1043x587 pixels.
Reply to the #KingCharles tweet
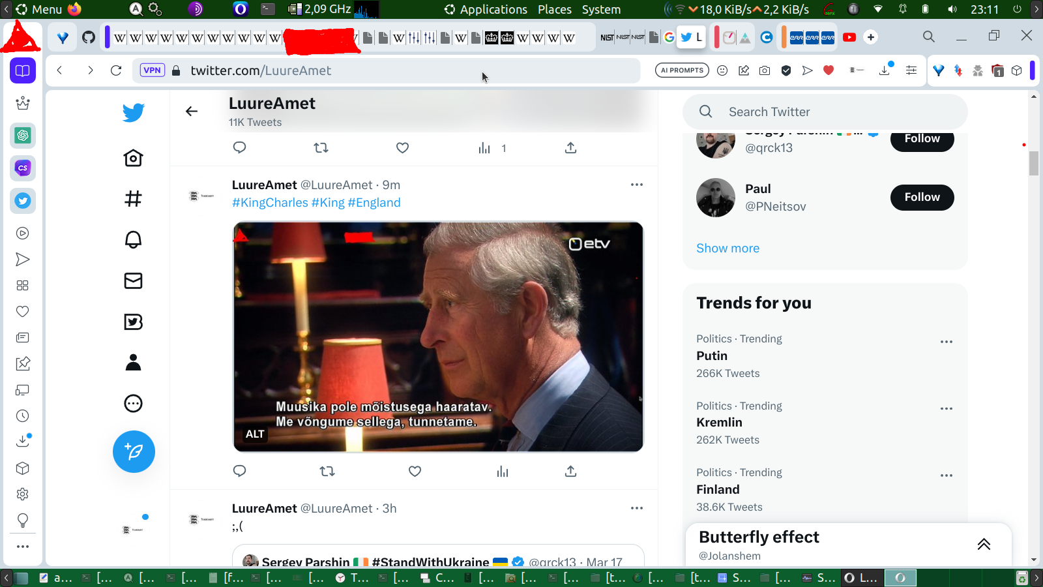pos(239,471)
